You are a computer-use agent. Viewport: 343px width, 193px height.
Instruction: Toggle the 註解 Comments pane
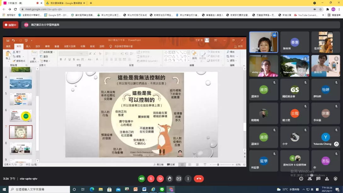pyautogui.click(x=171, y=165)
